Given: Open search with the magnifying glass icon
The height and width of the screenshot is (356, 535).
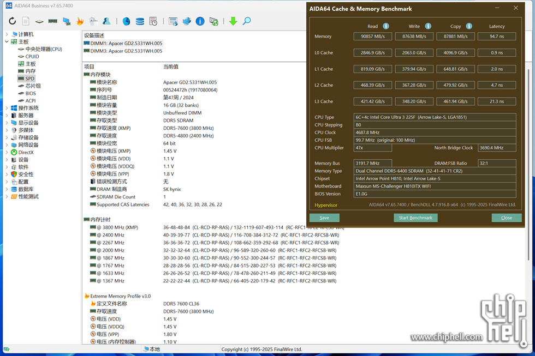Looking at the screenshot, I should [x=246, y=21].
